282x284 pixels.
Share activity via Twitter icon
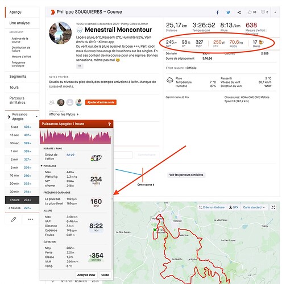pos(229,12)
